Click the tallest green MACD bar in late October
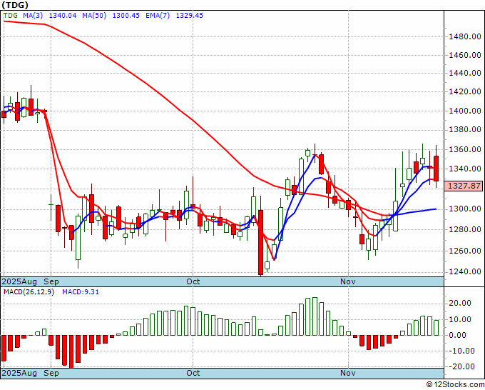The height and width of the screenshot is (390, 485). [x=315, y=316]
